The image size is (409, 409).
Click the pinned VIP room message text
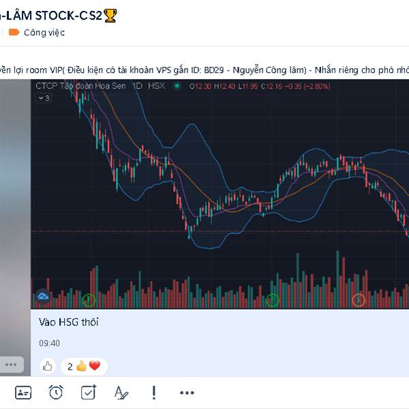click(x=204, y=70)
